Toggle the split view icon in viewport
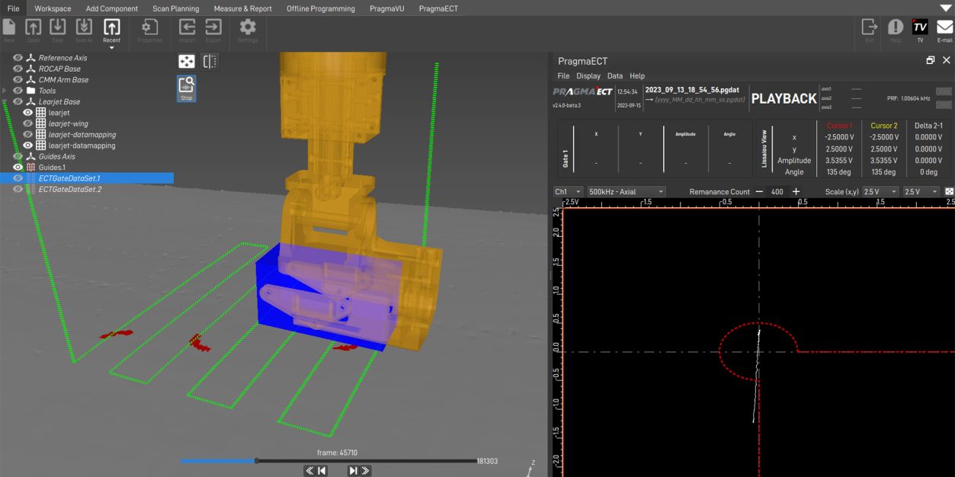This screenshot has height=477, width=955. (x=210, y=62)
